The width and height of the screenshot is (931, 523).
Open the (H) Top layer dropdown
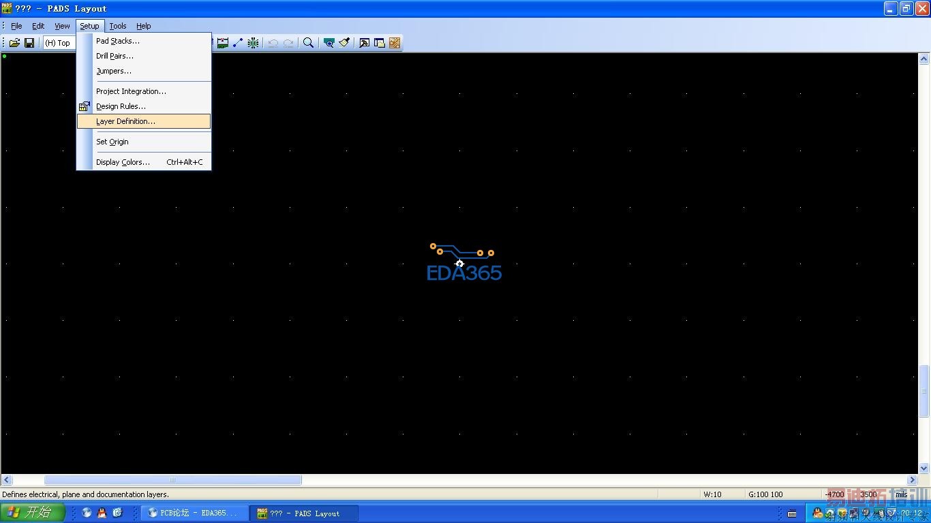pyautogui.click(x=60, y=43)
